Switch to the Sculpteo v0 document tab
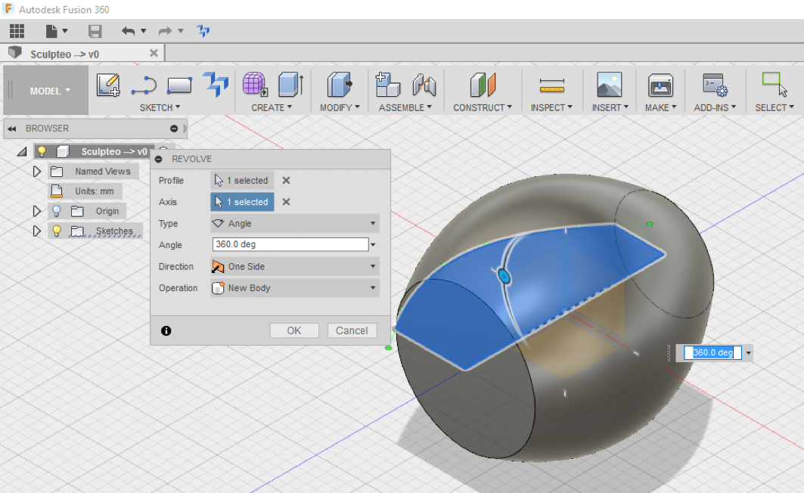Image resolution: width=804 pixels, height=493 pixels. coord(64,54)
